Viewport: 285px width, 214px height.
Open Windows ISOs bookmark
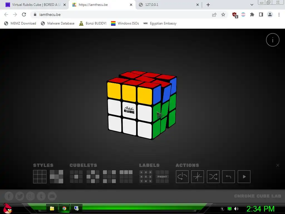(x=125, y=23)
